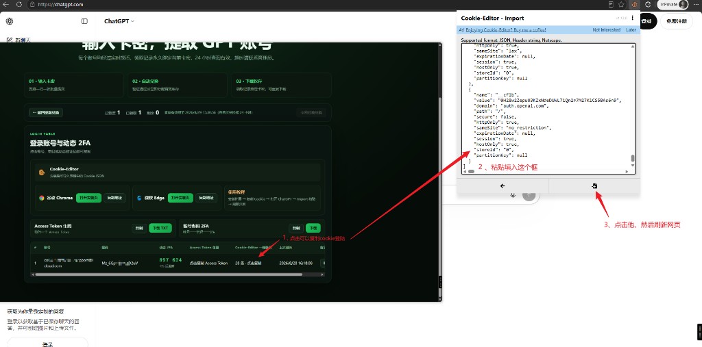Screen dimensions: 702x347
Task: Open the browser extensions puzzle icon
Action: [x=647, y=5]
